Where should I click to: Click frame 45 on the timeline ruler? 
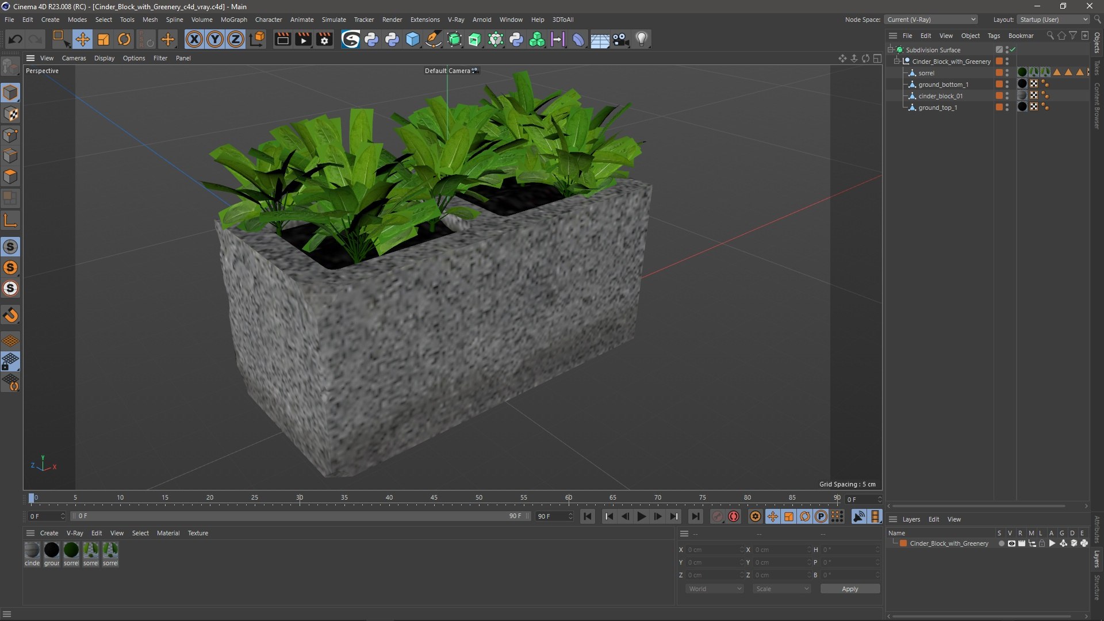tap(434, 498)
